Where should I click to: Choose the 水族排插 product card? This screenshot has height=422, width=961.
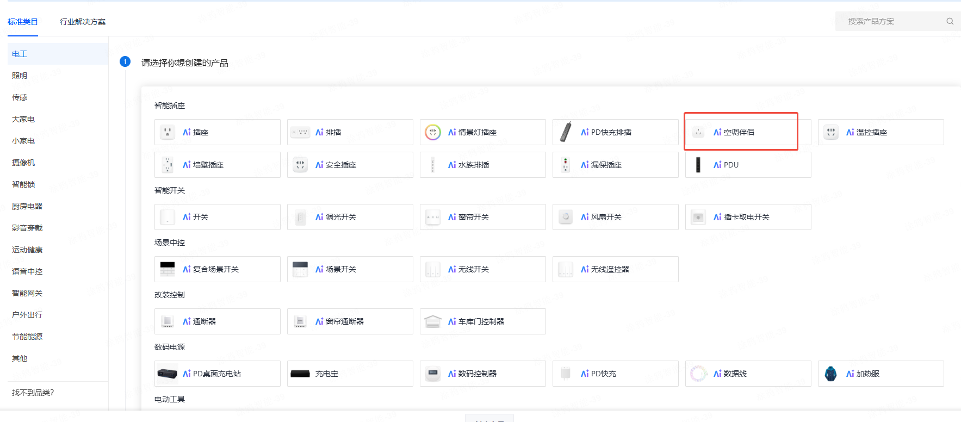[x=482, y=165]
